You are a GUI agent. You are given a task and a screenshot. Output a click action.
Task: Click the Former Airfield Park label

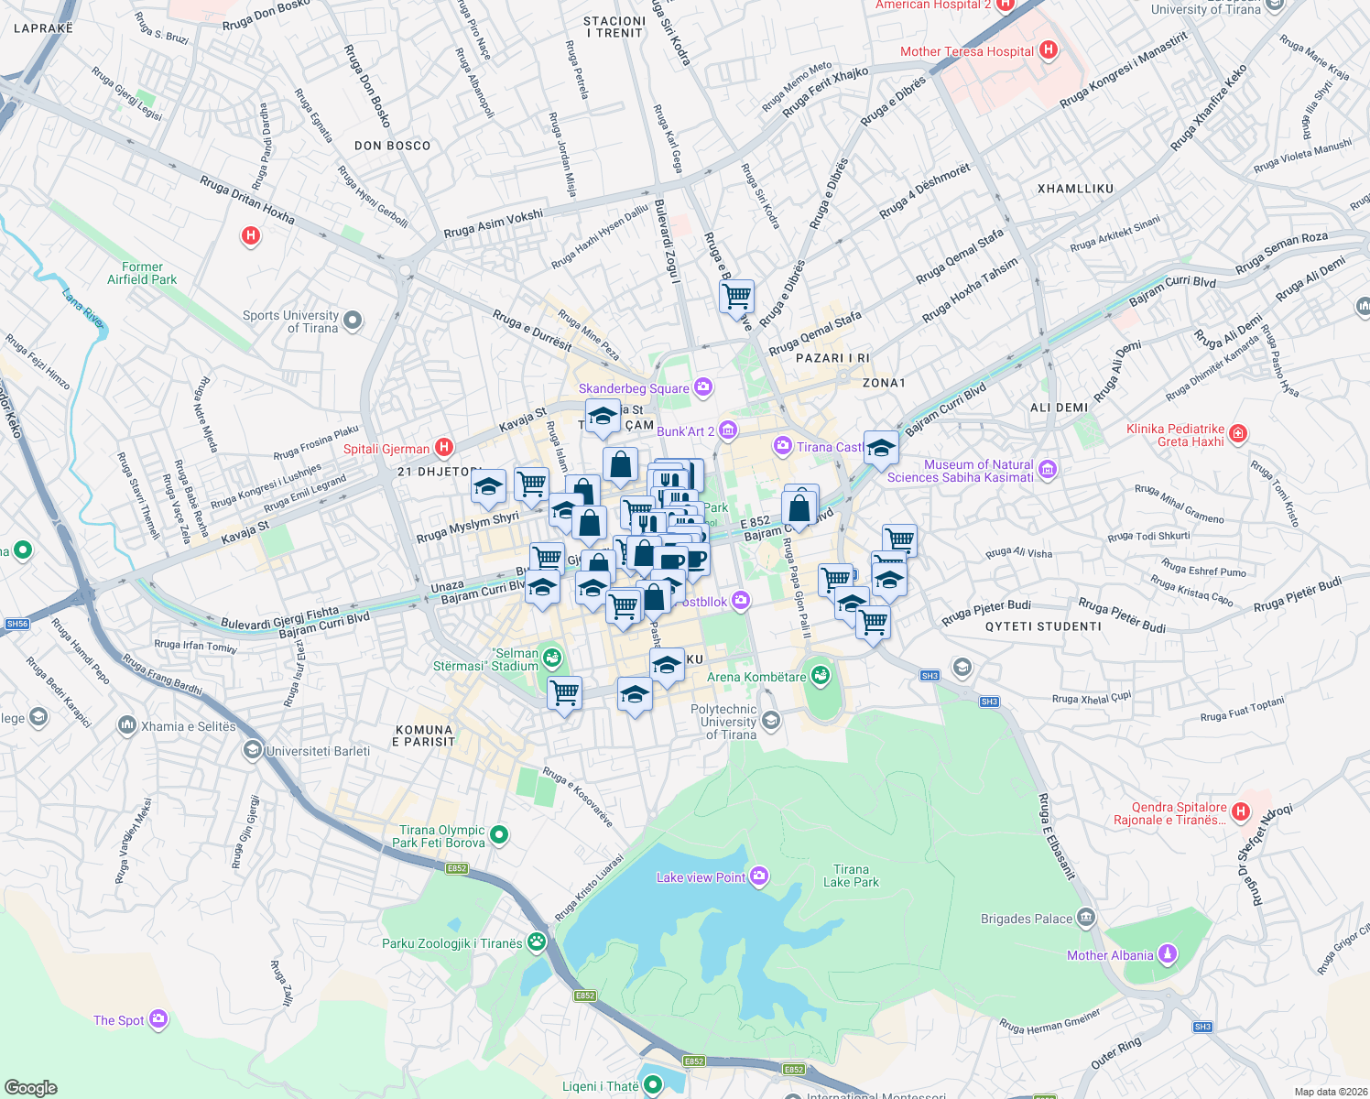click(x=142, y=273)
